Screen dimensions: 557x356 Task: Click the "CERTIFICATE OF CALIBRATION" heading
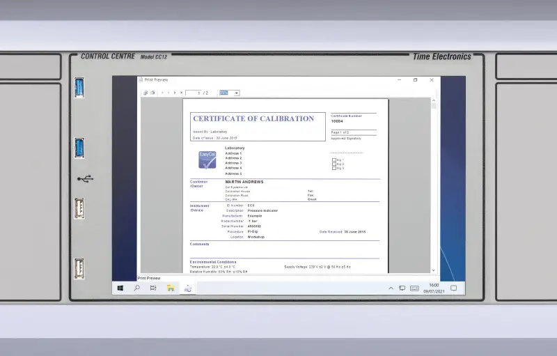coord(253,118)
